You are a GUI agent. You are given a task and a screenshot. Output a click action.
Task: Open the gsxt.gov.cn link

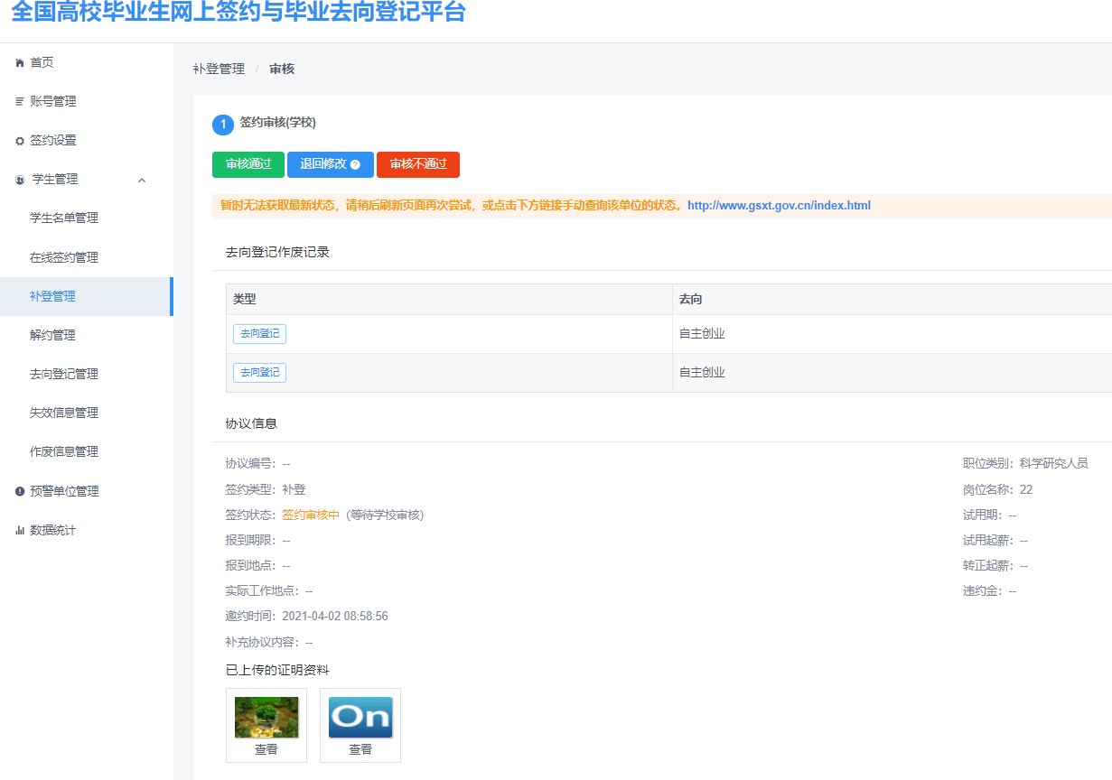pyautogui.click(x=779, y=206)
